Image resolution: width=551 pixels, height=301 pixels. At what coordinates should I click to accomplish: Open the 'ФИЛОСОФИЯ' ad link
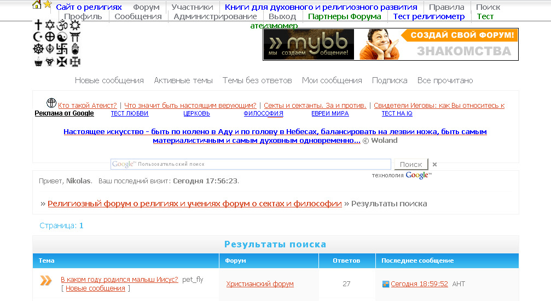(x=264, y=113)
